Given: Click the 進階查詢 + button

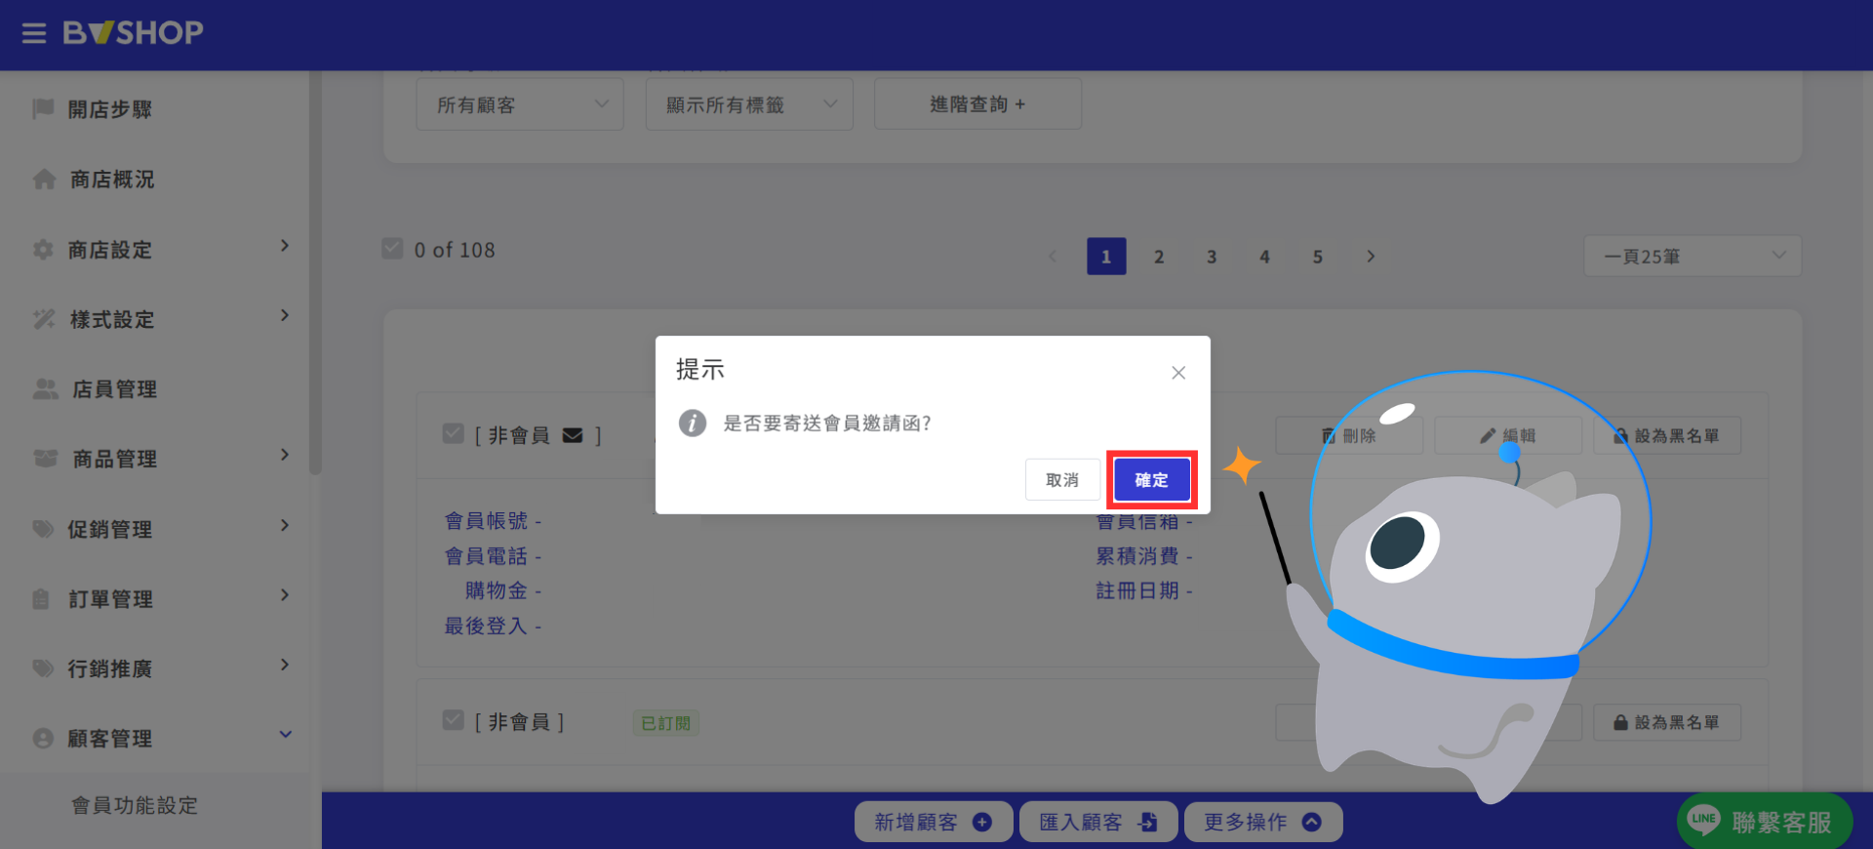Looking at the screenshot, I should [977, 104].
